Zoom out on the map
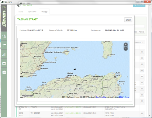 click(x=126, y=49)
